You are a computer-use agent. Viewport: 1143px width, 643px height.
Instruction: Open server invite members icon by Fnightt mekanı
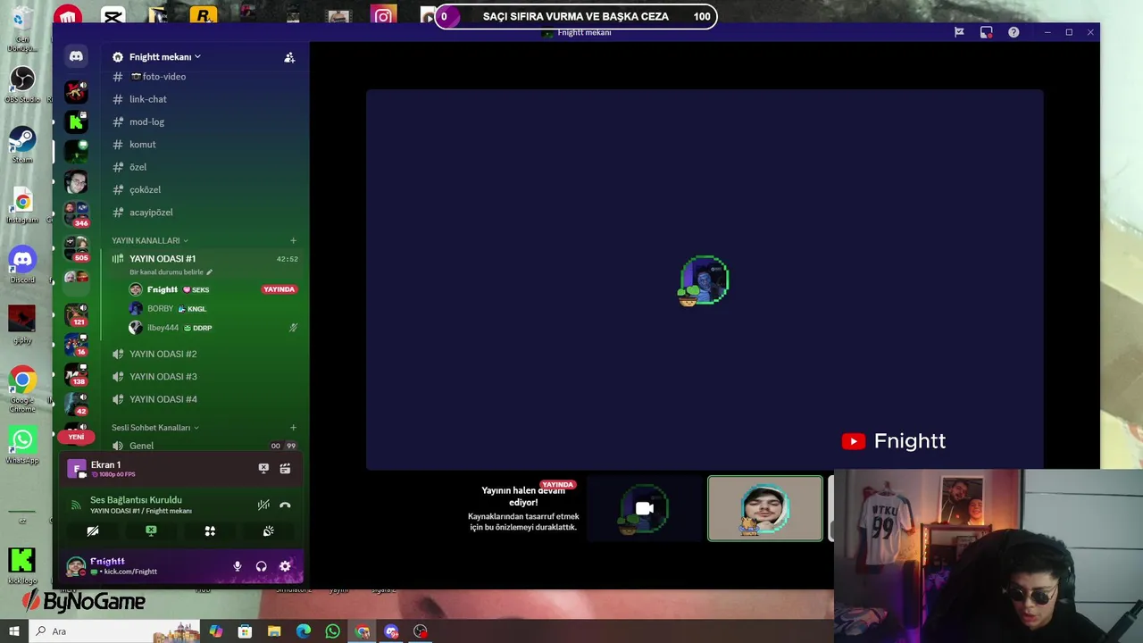(x=289, y=57)
